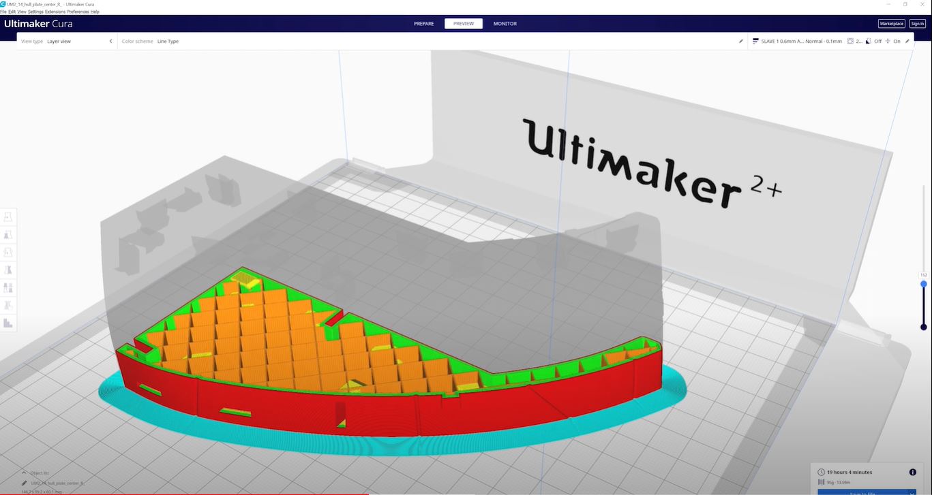Toggle the support Off indicator
The image size is (932, 495).
click(x=873, y=42)
